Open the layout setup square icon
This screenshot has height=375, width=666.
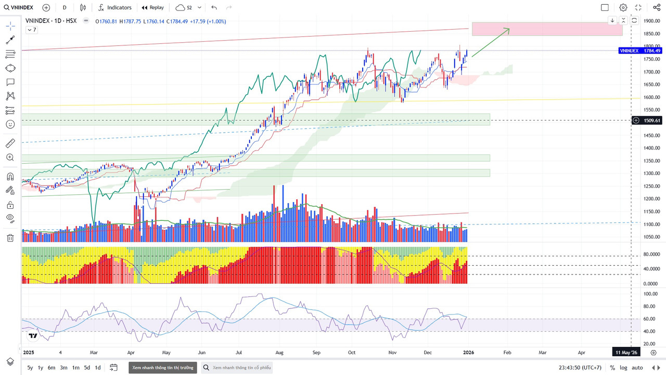point(605,8)
